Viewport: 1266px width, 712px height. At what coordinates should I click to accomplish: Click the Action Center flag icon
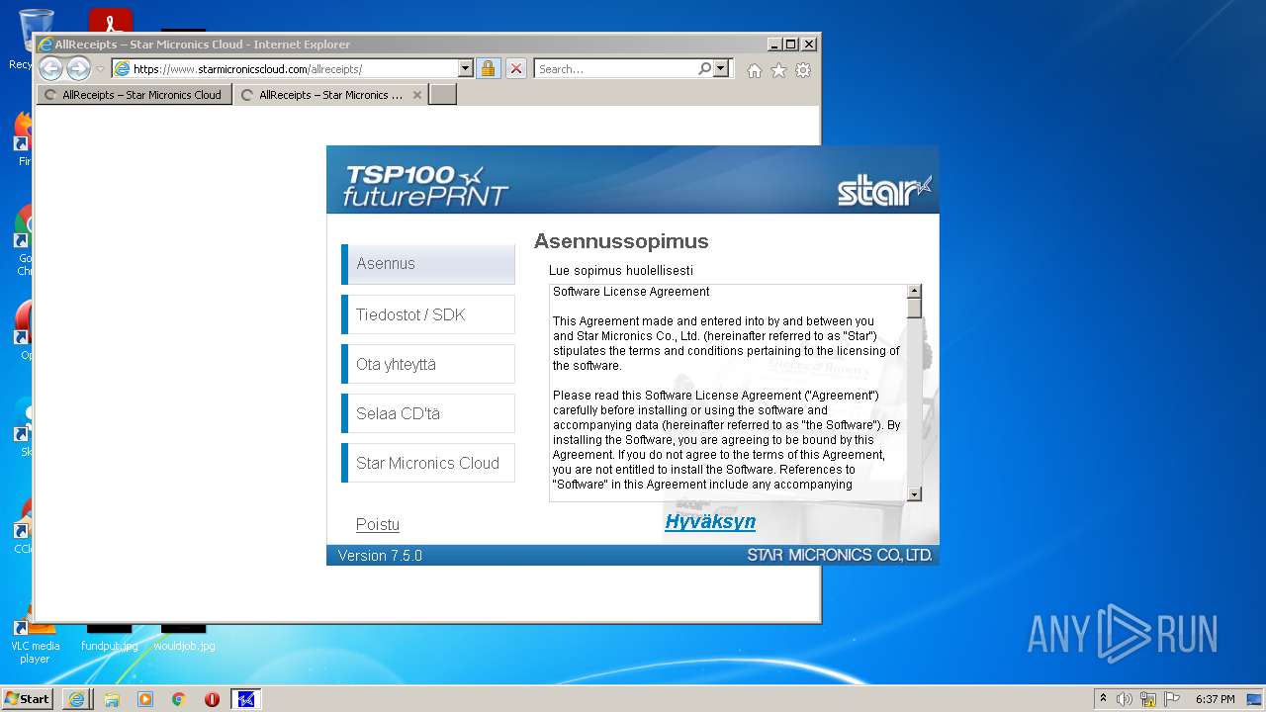(x=1172, y=699)
